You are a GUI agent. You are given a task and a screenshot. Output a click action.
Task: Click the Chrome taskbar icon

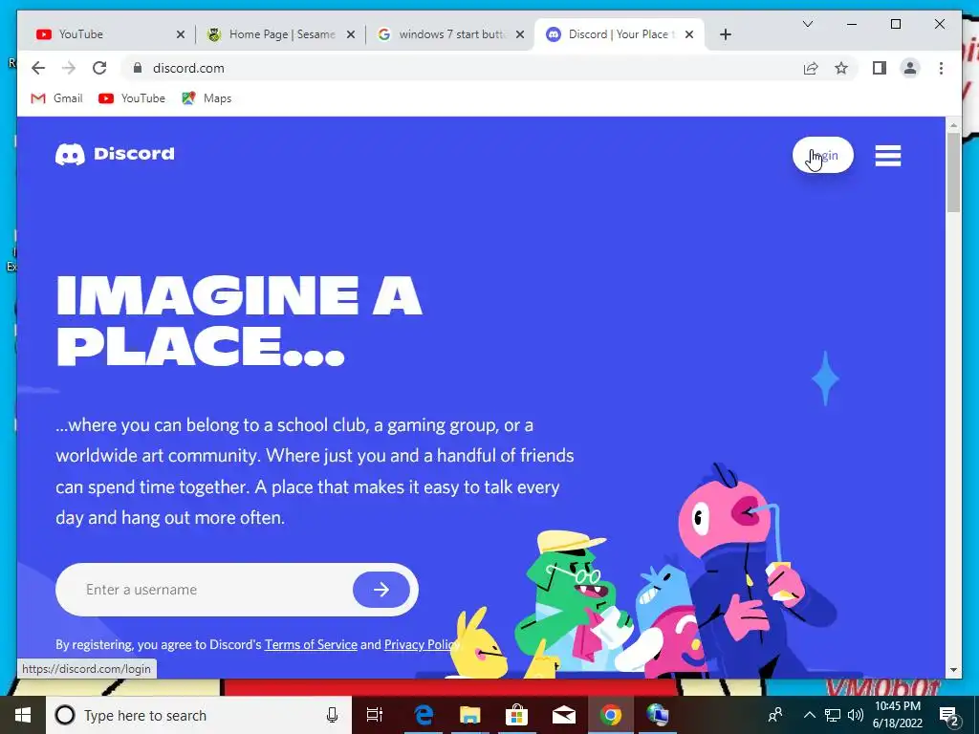(x=611, y=715)
